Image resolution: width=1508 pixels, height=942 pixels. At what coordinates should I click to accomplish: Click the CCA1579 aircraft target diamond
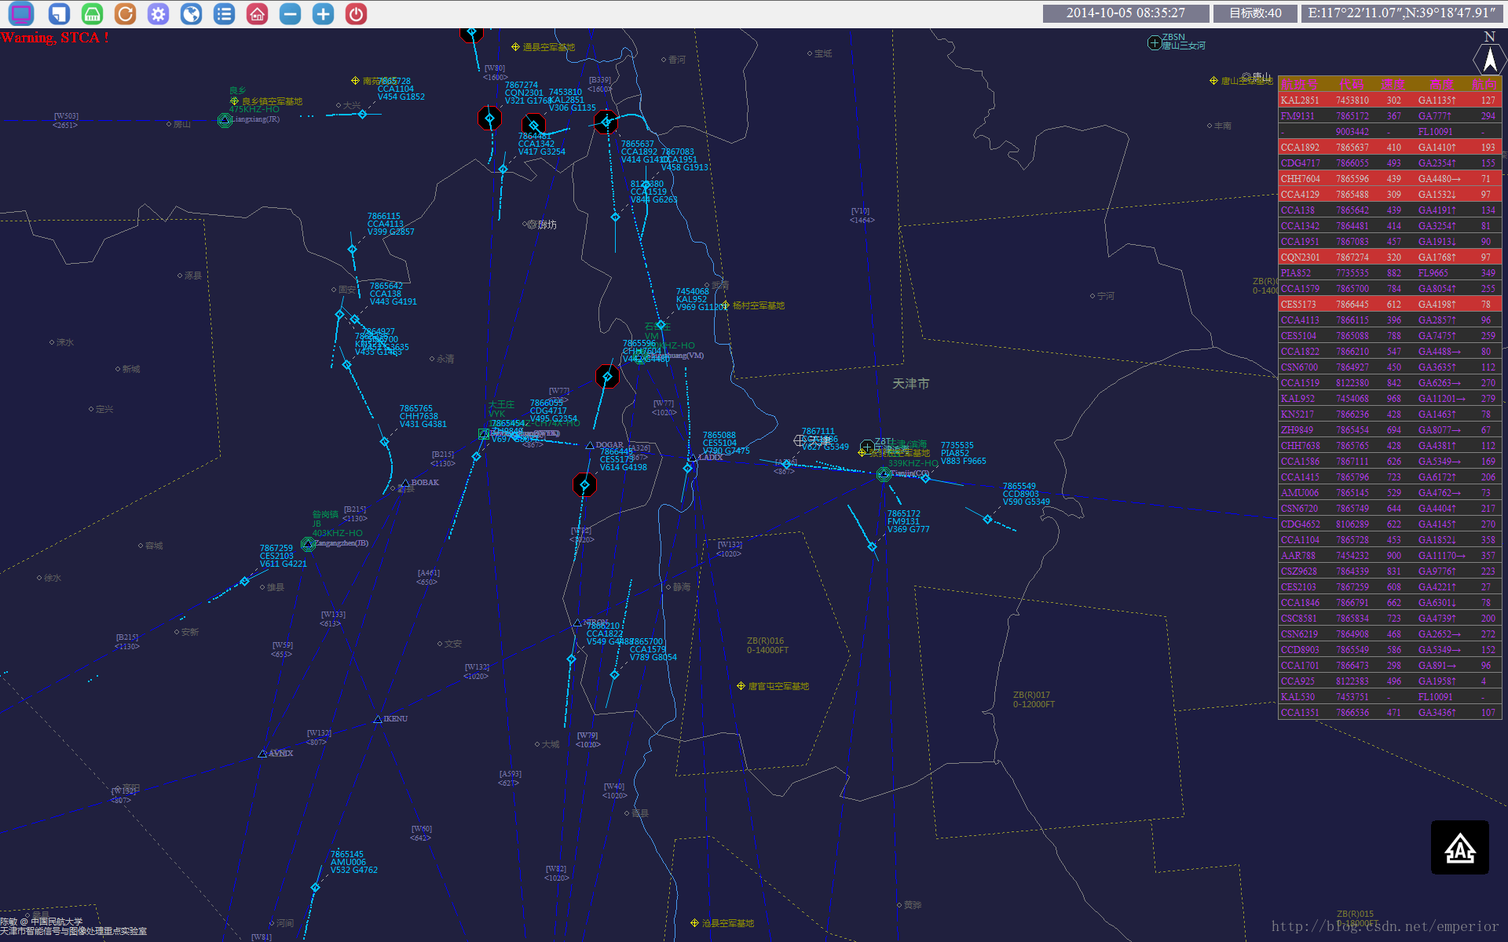614,674
